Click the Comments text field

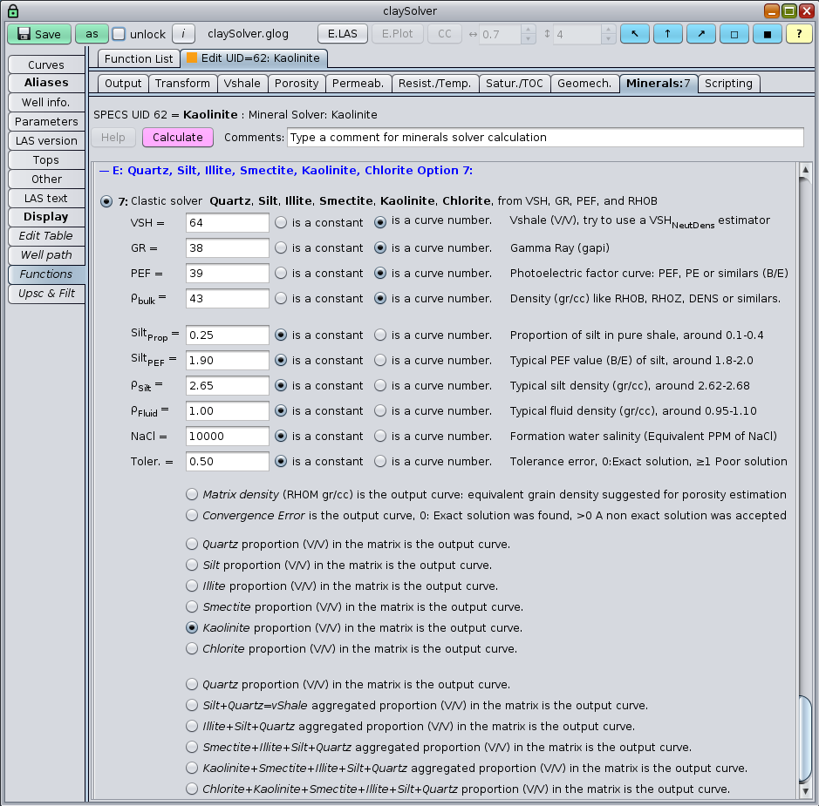545,137
